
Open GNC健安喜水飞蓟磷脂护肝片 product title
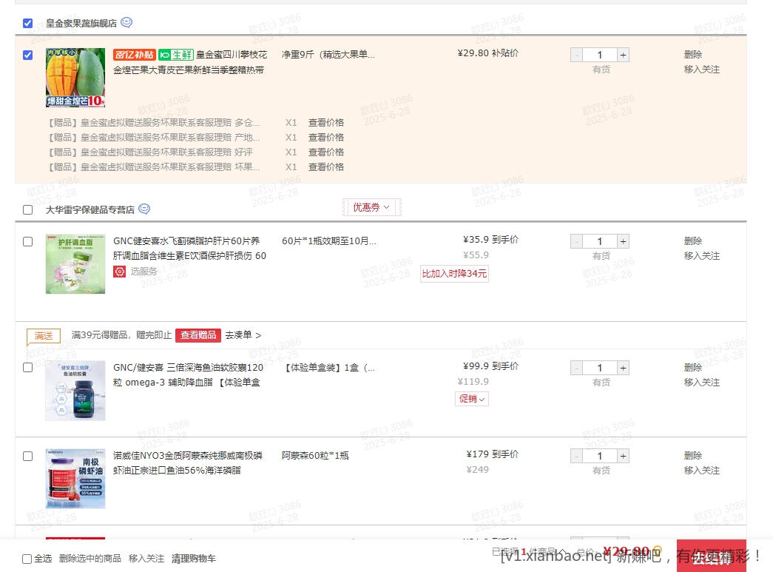point(190,248)
